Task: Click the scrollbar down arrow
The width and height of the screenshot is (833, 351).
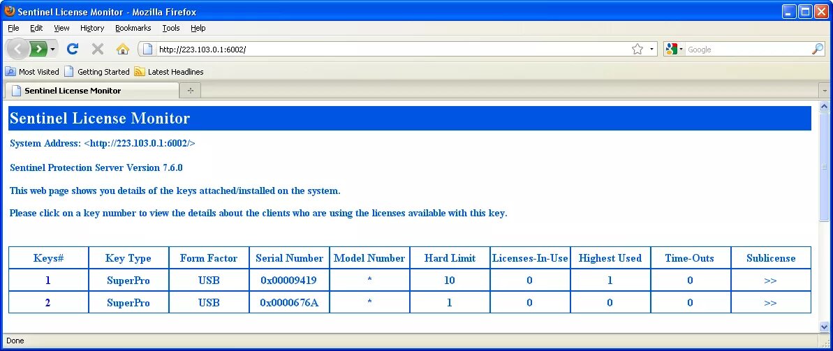Action: pos(825,327)
